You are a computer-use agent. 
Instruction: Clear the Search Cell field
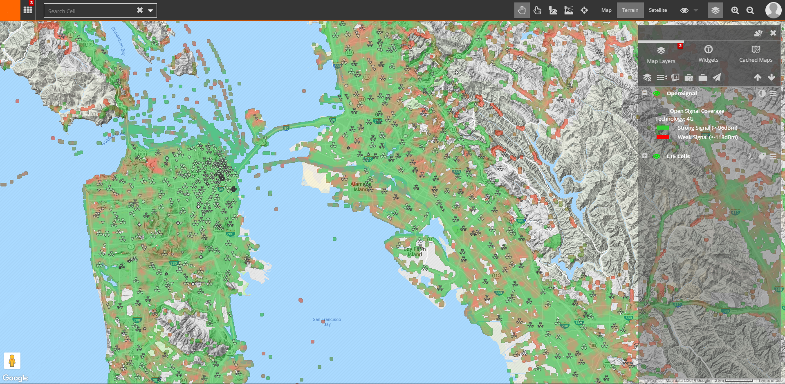coord(140,10)
